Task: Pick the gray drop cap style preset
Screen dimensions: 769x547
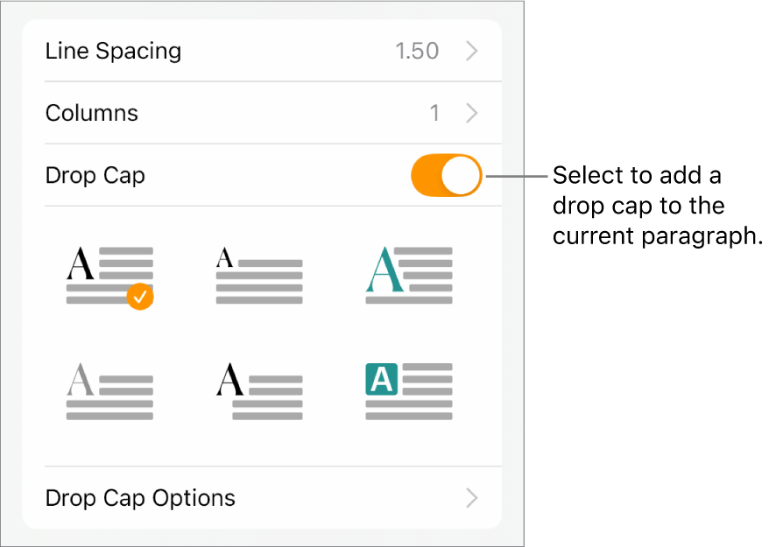Action: [109, 392]
